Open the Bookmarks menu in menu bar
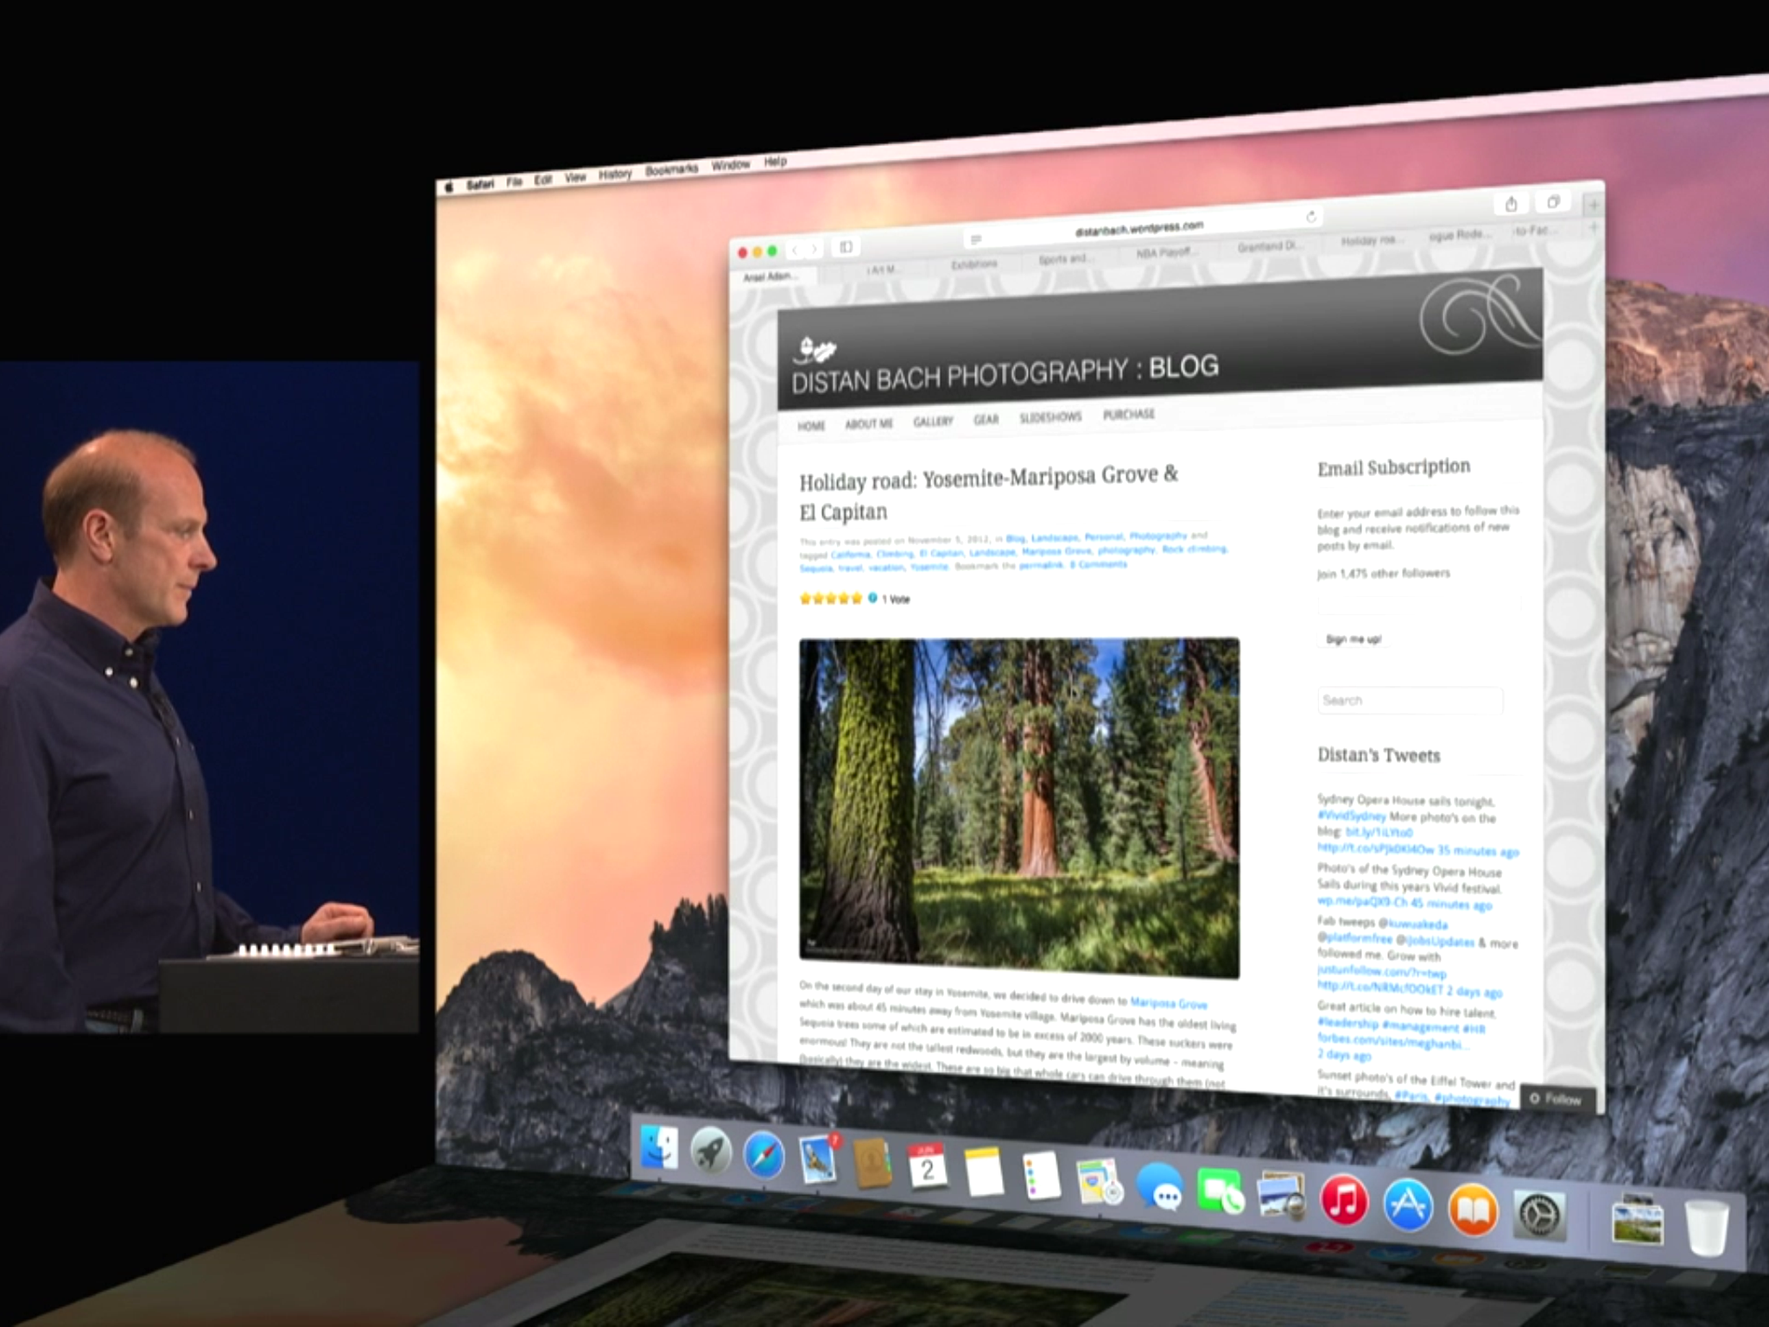The height and width of the screenshot is (1327, 1769). point(670,169)
